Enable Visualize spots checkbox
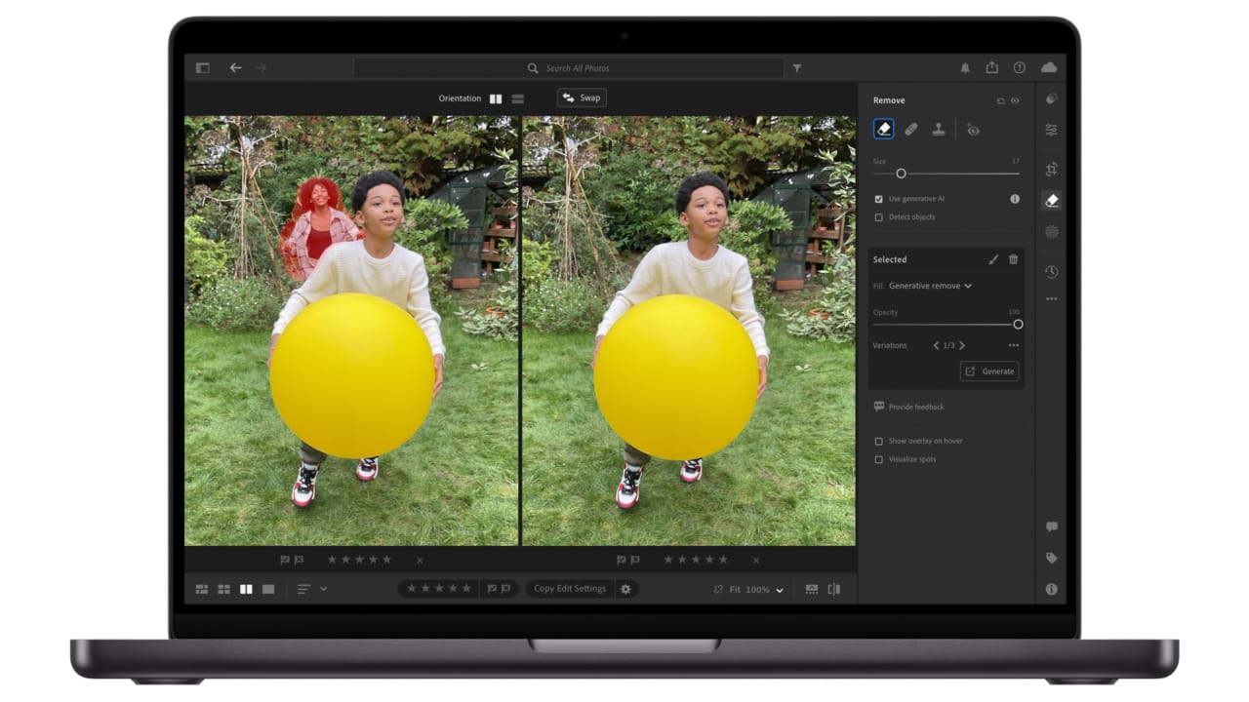Screen dimensions: 1249x702 pyautogui.click(x=878, y=459)
